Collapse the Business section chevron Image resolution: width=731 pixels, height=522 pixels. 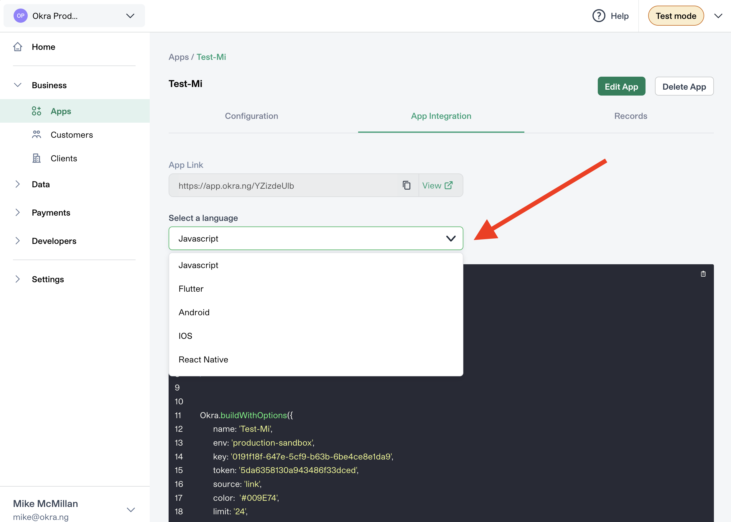[x=18, y=85]
